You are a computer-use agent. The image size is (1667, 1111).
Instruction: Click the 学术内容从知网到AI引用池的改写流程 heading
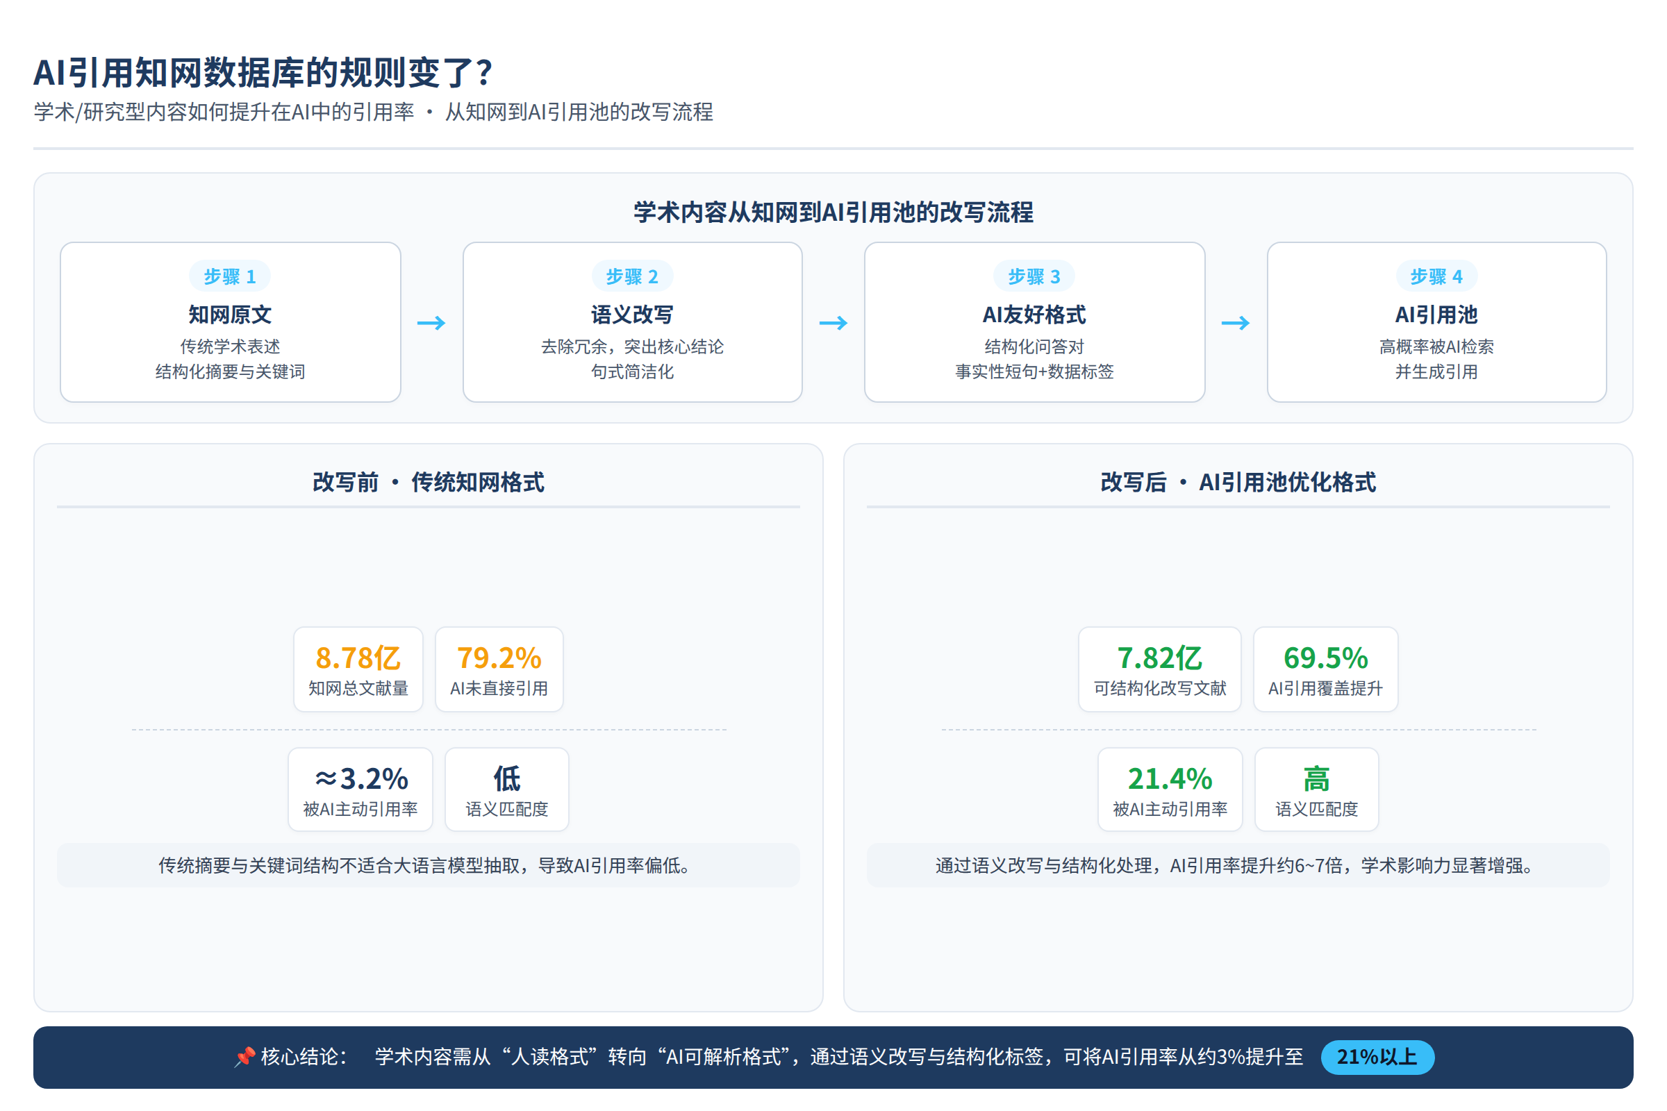pyautogui.click(x=833, y=212)
